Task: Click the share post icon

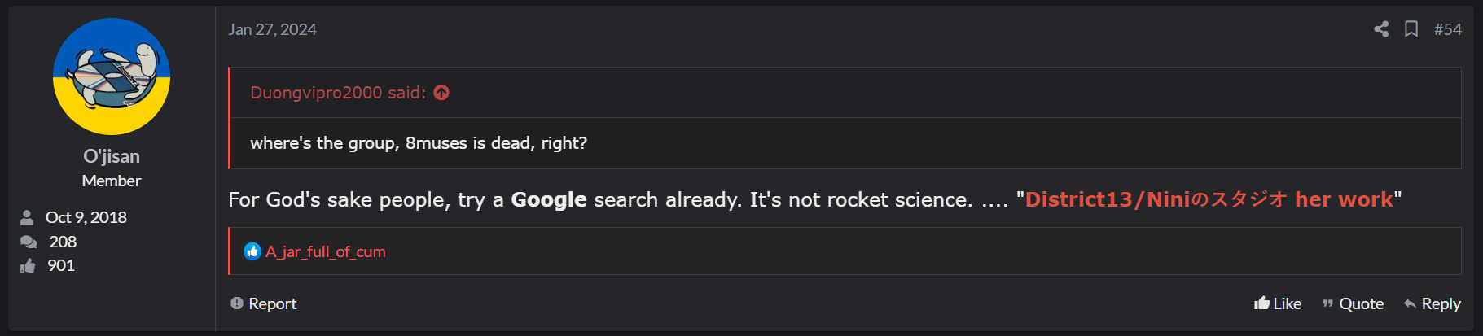Action: tap(1381, 29)
